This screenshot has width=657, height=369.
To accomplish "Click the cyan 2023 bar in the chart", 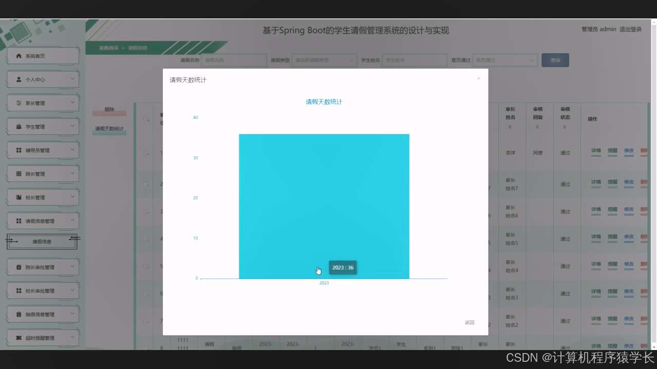I will pos(324,205).
